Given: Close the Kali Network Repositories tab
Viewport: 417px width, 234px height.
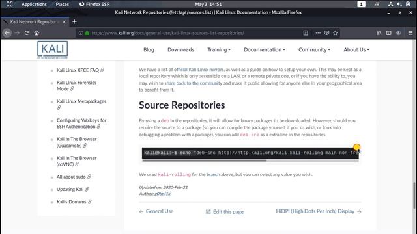Looking at the screenshot, I should point(64,22).
